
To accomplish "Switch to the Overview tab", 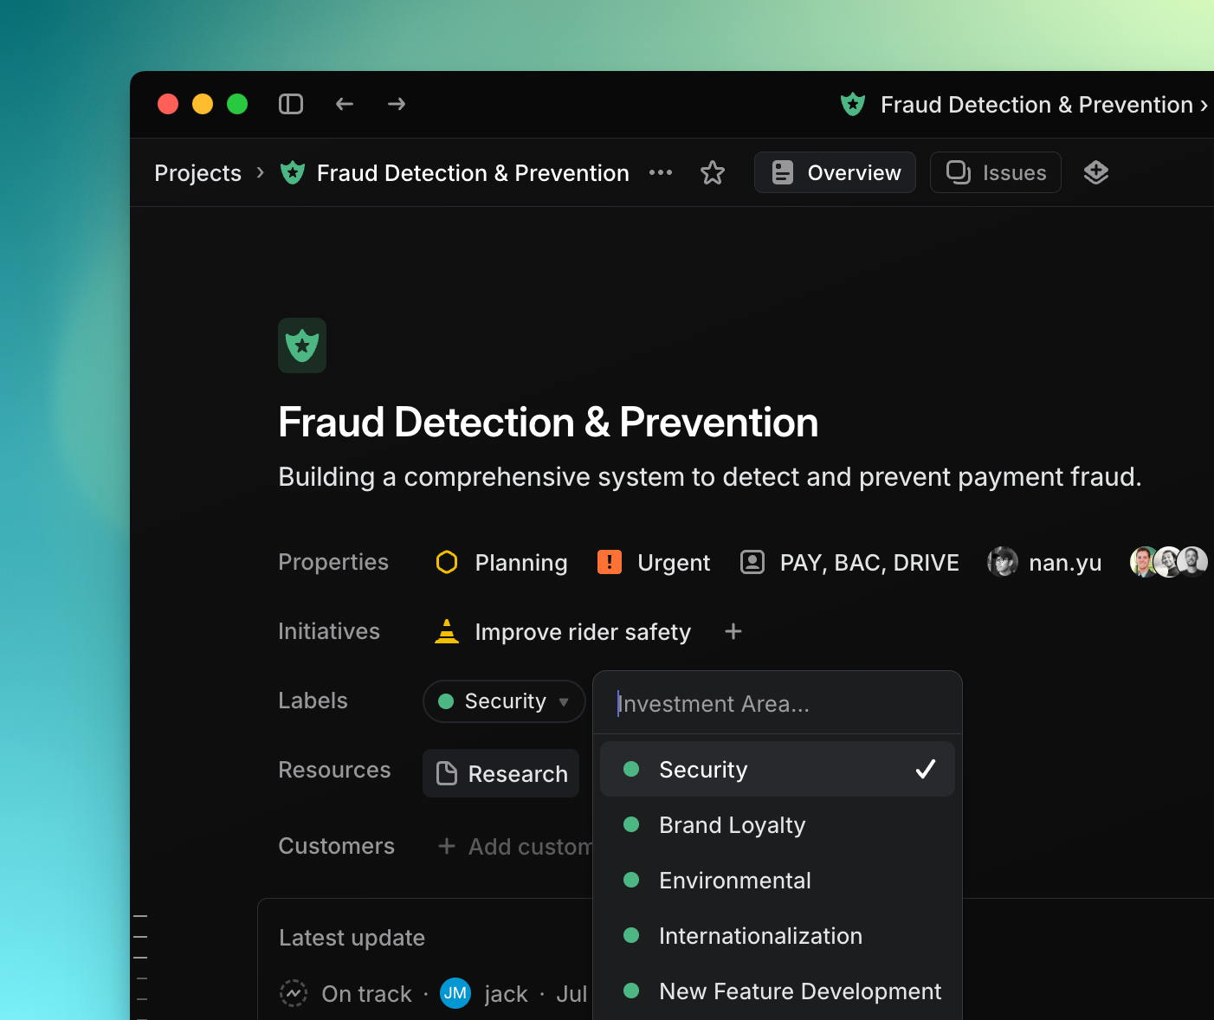I will 835,172.
